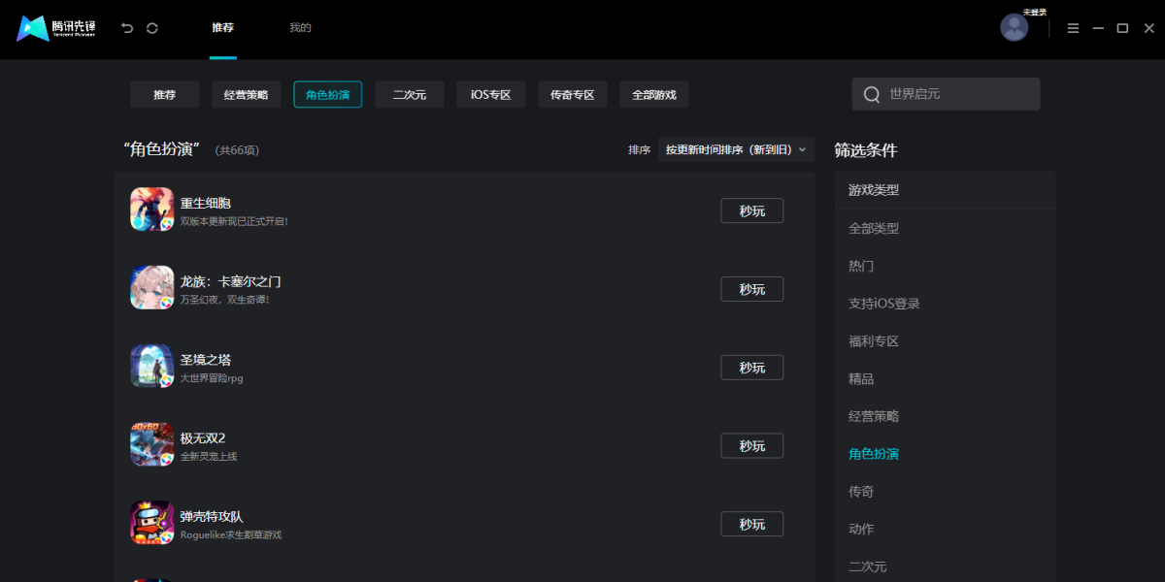
Task: Click the 世界启元 search field
Action: pos(956,94)
